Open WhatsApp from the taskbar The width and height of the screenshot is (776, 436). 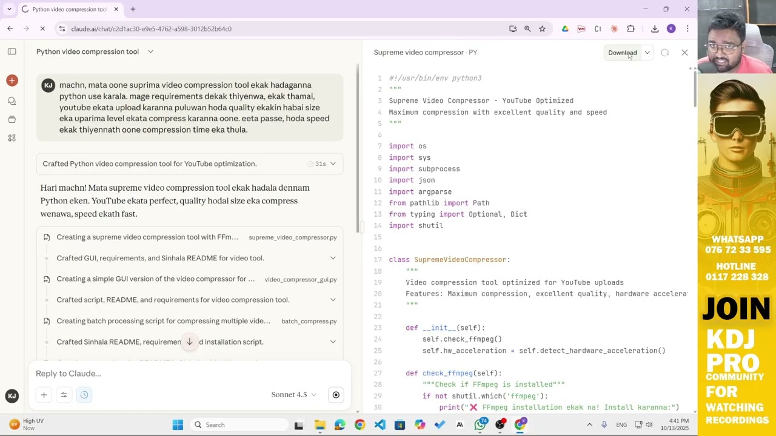pyautogui.click(x=480, y=424)
